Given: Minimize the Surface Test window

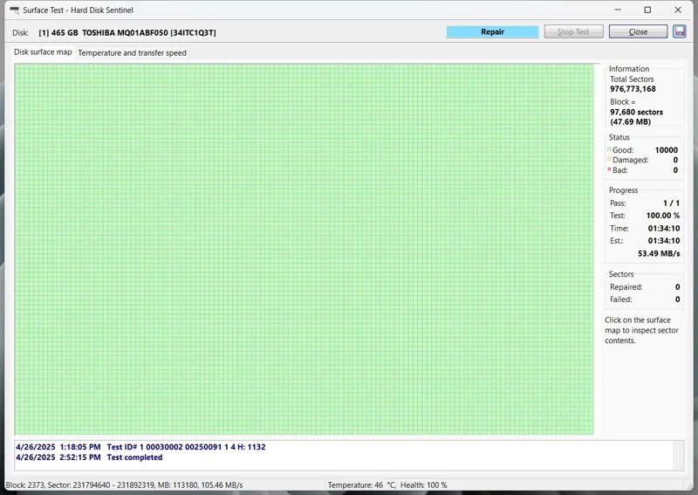Looking at the screenshot, I should [615, 10].
